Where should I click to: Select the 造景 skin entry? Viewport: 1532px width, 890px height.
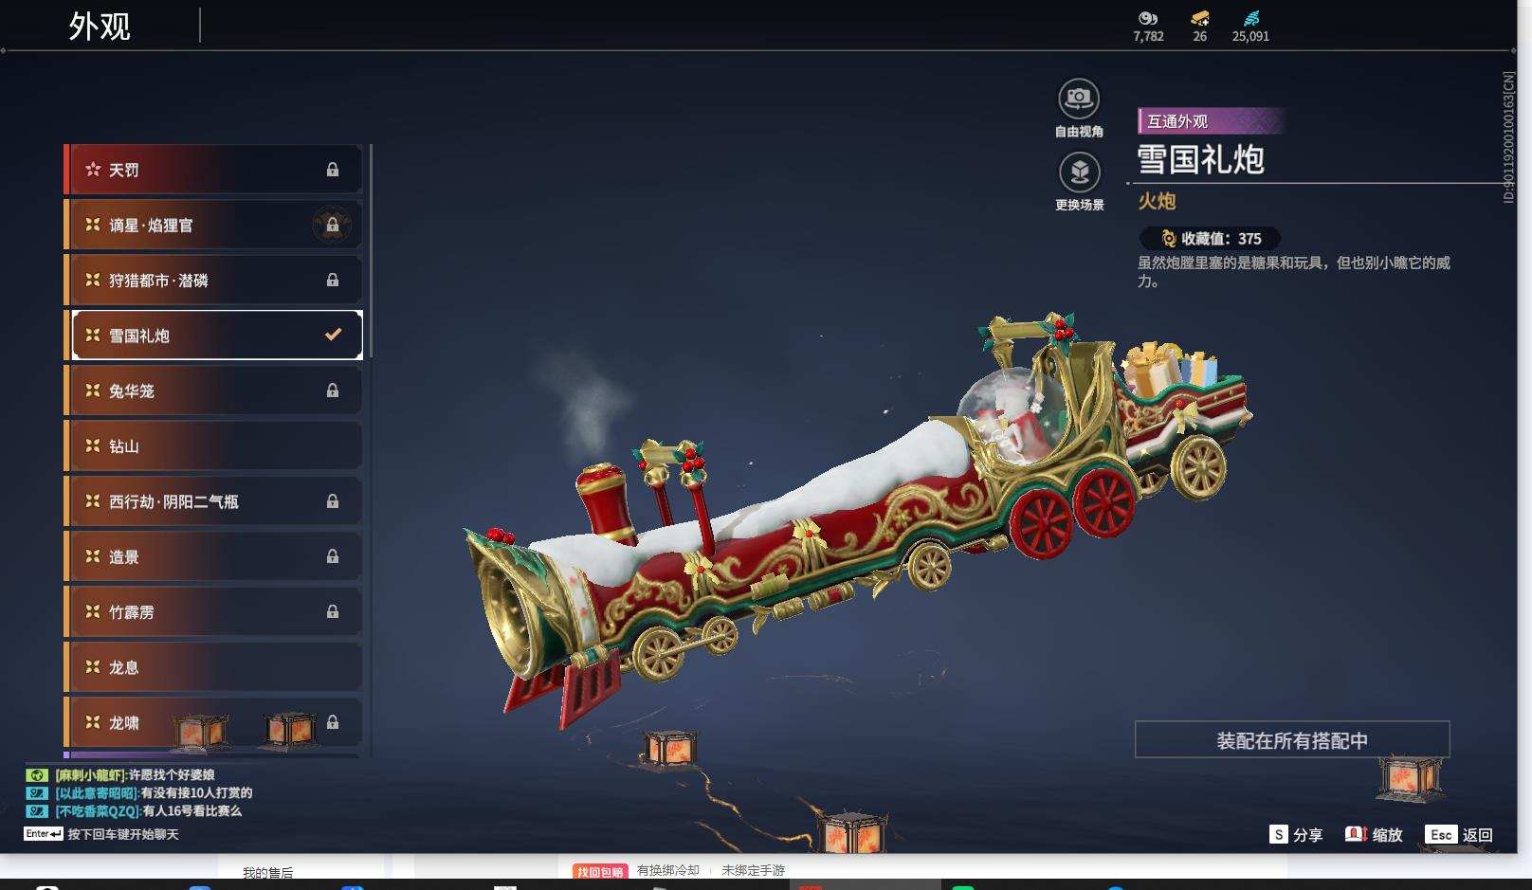[214, 556]
